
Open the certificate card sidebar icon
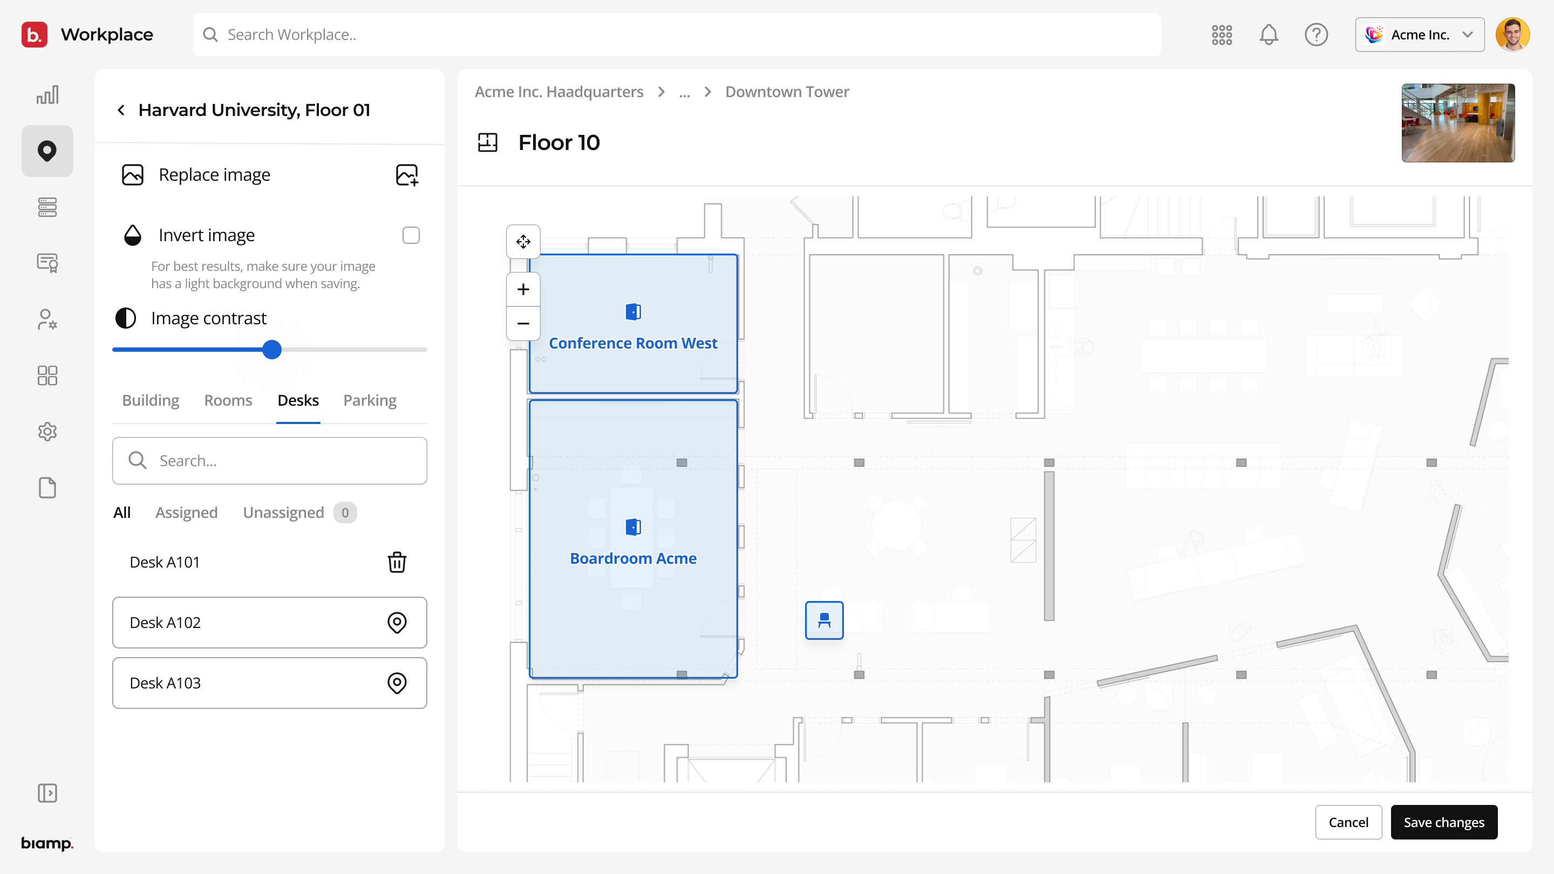click(x=47, y=263)
